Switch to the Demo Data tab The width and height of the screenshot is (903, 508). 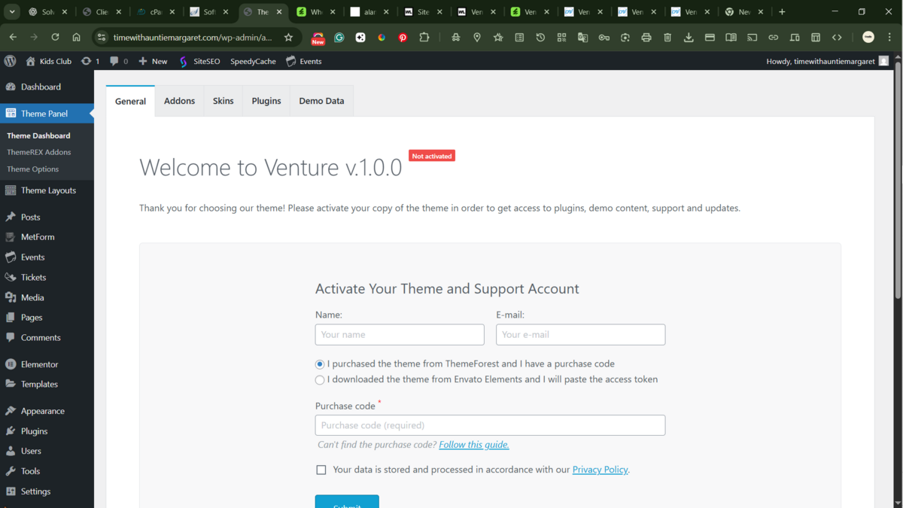pyautogui.click(x=321, y=101)
